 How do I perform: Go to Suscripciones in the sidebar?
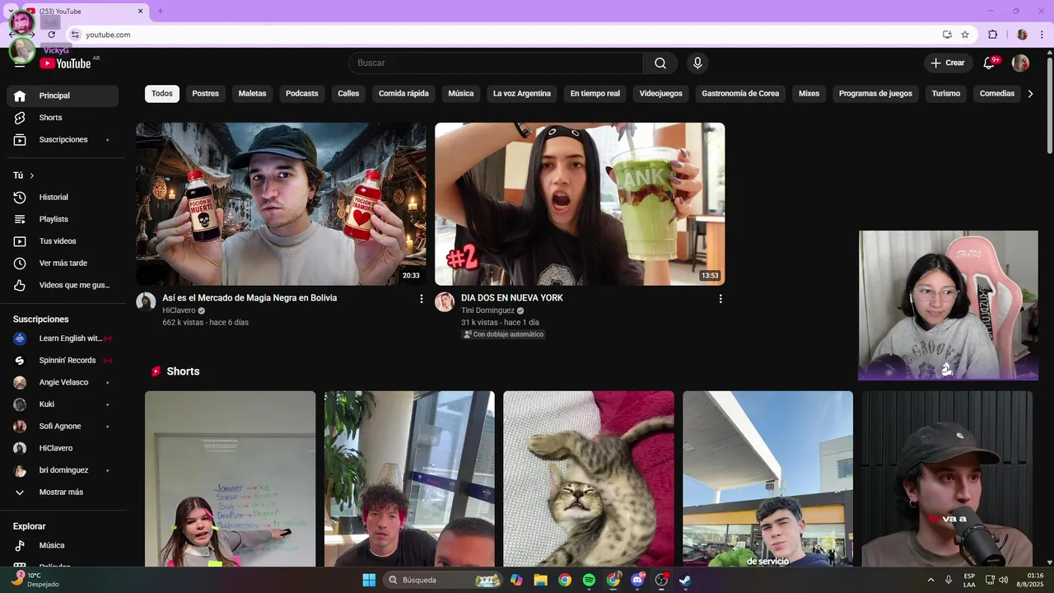tap(63, 140)
